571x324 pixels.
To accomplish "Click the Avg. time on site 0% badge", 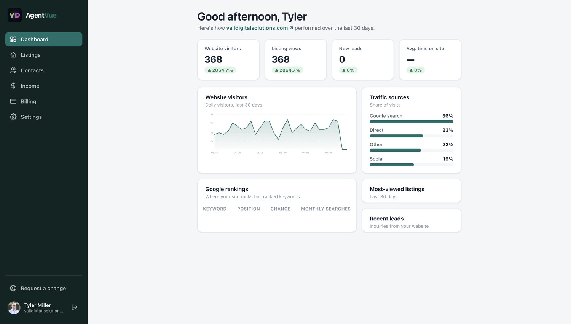I will point(416,70).
